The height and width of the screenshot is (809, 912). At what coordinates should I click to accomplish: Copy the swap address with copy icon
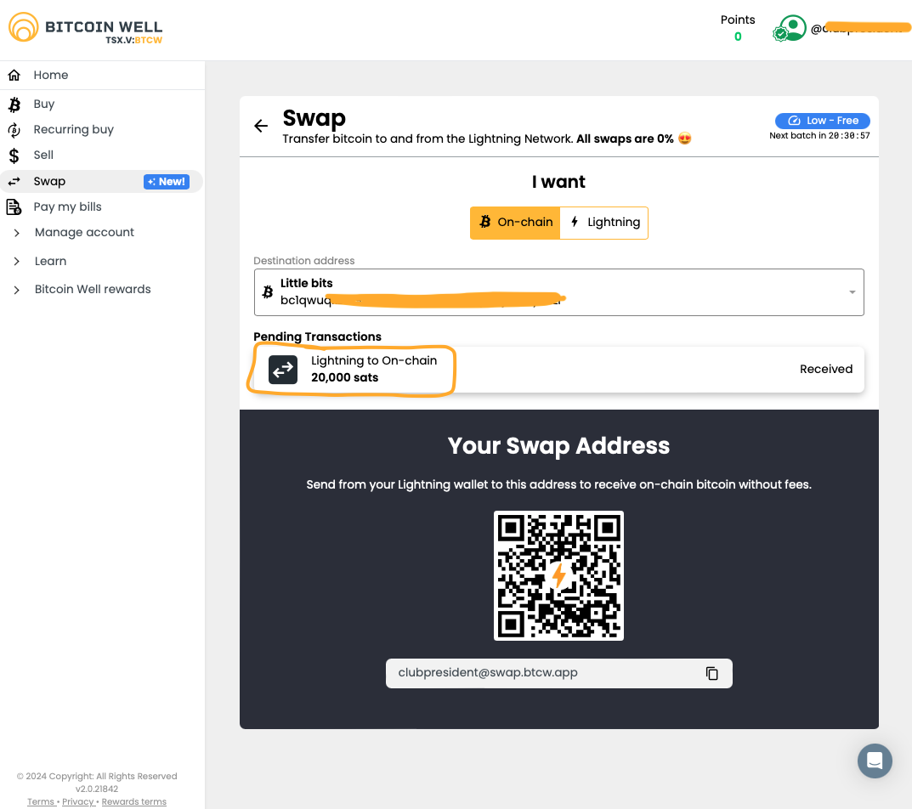(711, 673)
